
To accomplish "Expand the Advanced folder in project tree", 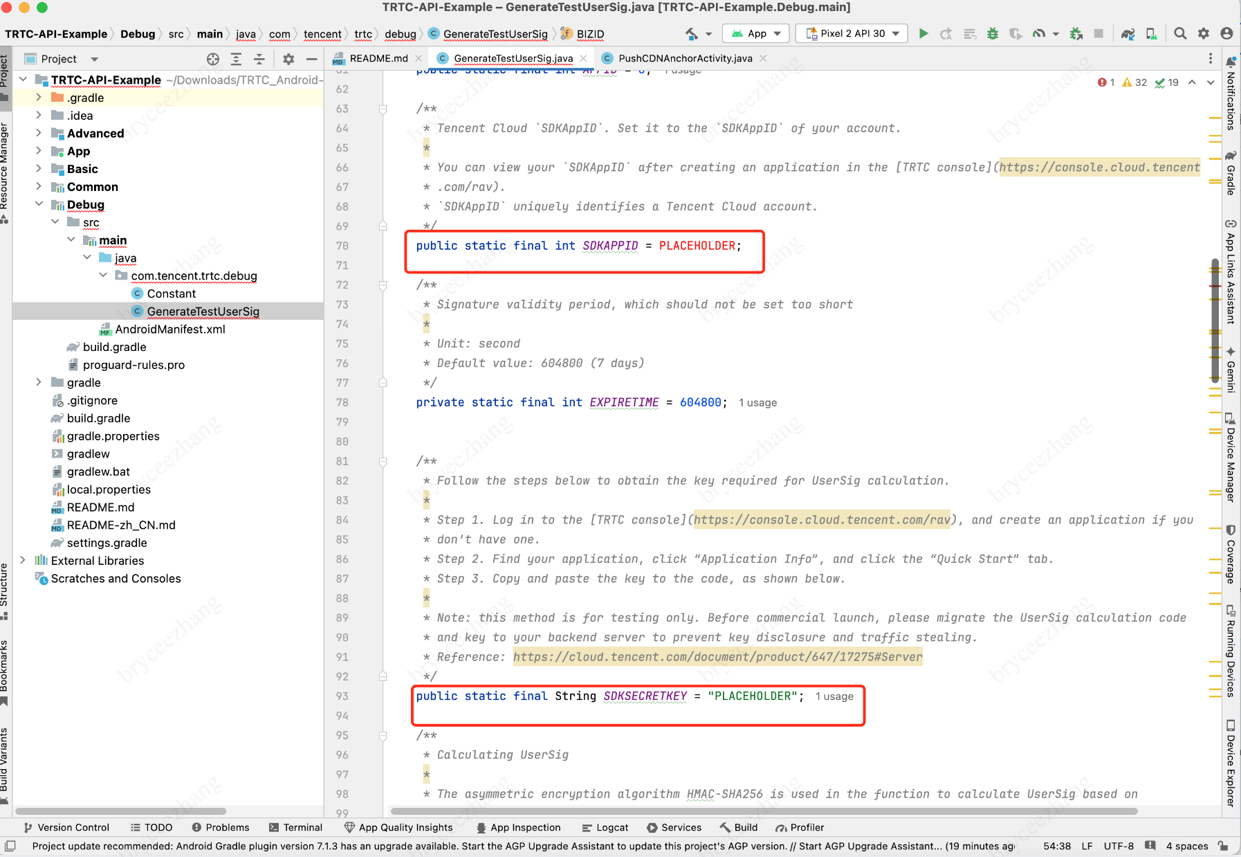I will tap(39, 133).
